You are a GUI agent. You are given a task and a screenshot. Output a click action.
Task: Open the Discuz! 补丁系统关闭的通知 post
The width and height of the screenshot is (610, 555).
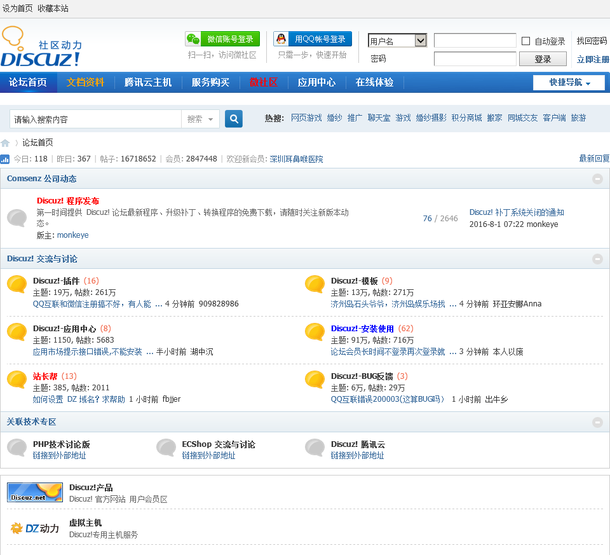pos(517,212)
